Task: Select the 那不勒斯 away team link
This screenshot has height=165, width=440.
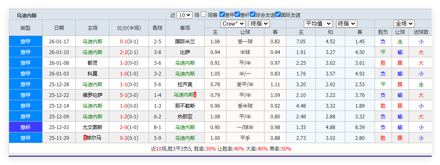Action: [185, 106]
